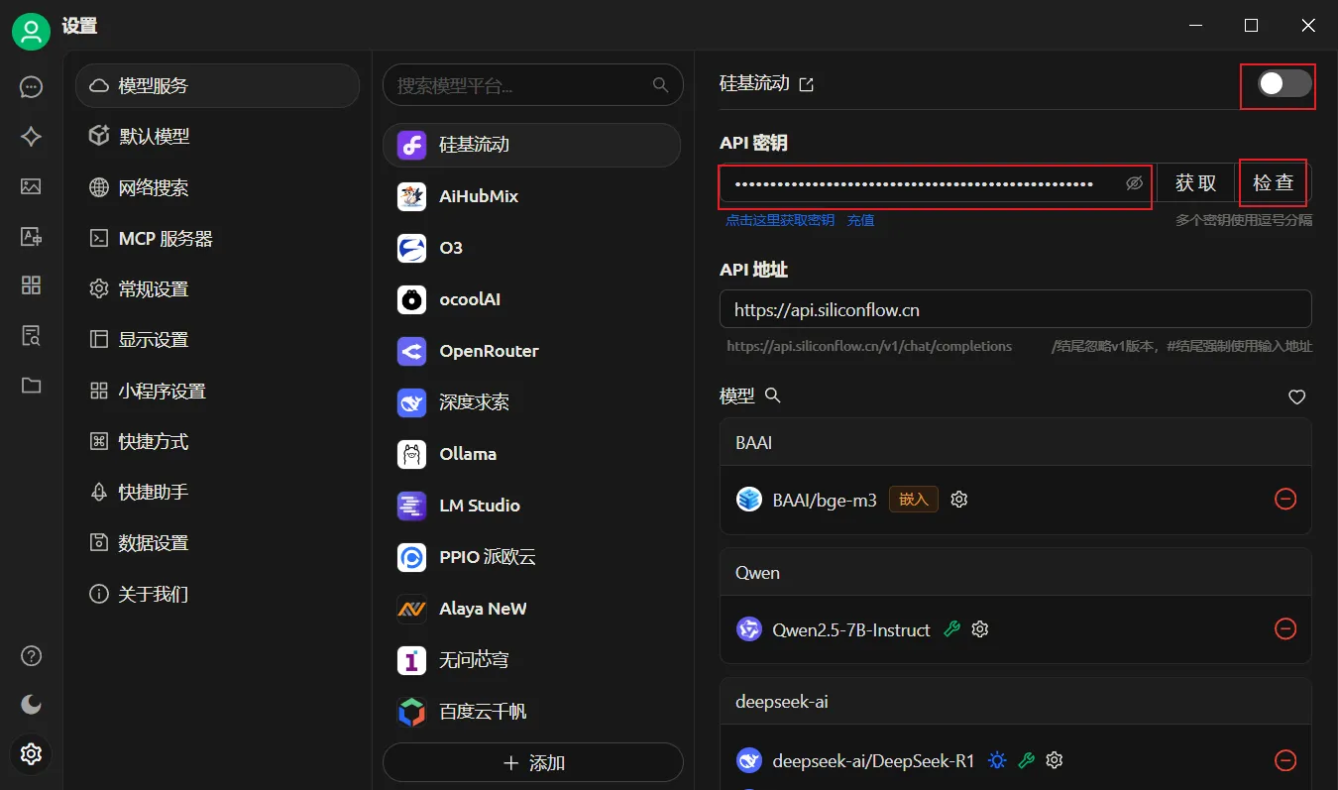Collapse the Qwen model group
Image resolution: width=1338 pixels, height=790 pixels.
pos(1016,573)
